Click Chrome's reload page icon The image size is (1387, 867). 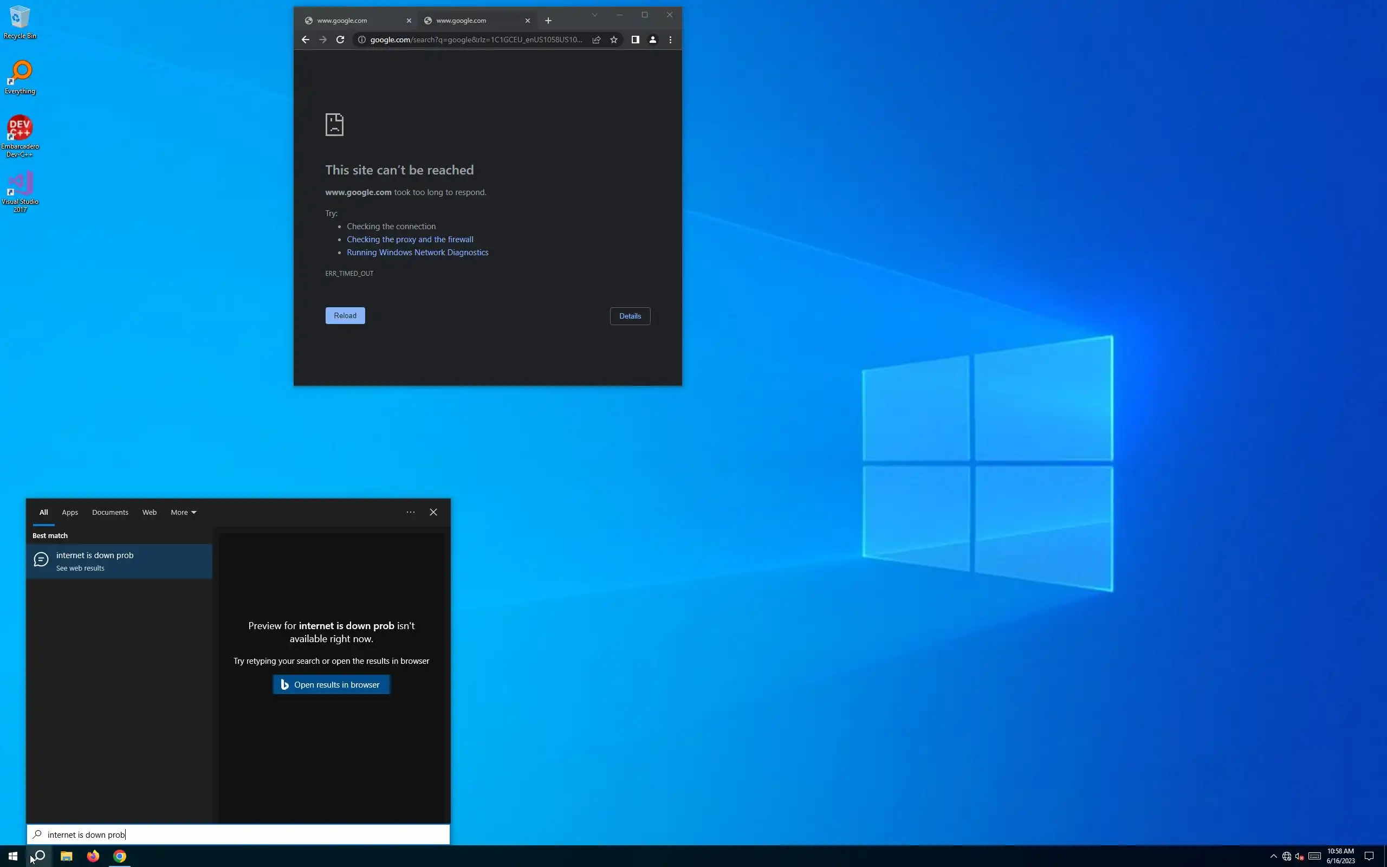pos(340,40)
